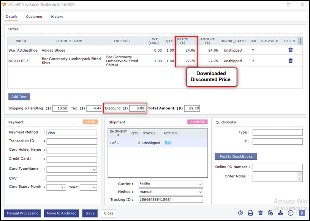Image resolution: width=310 pixels, height=221 pixels.
Task: Click the Add Item button
Action: tap(19, 97)
